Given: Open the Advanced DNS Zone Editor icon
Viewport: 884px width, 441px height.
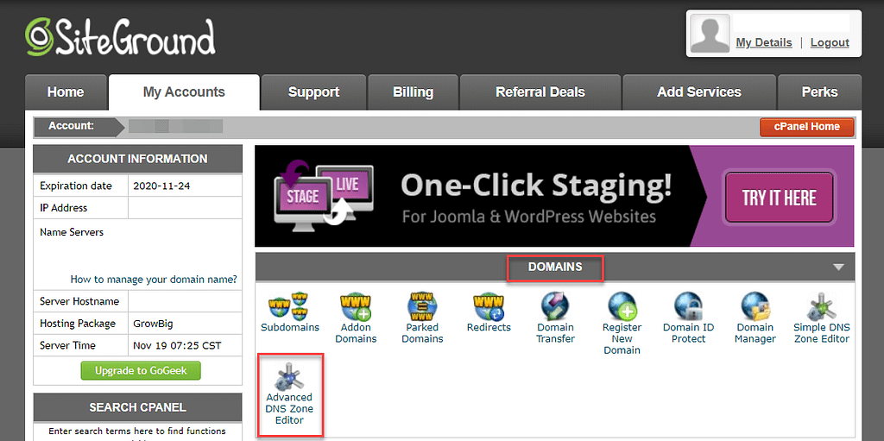Looking at the screenshot, I should point(290,377).
